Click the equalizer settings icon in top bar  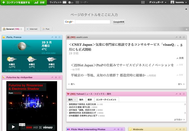tap(143, 2)
